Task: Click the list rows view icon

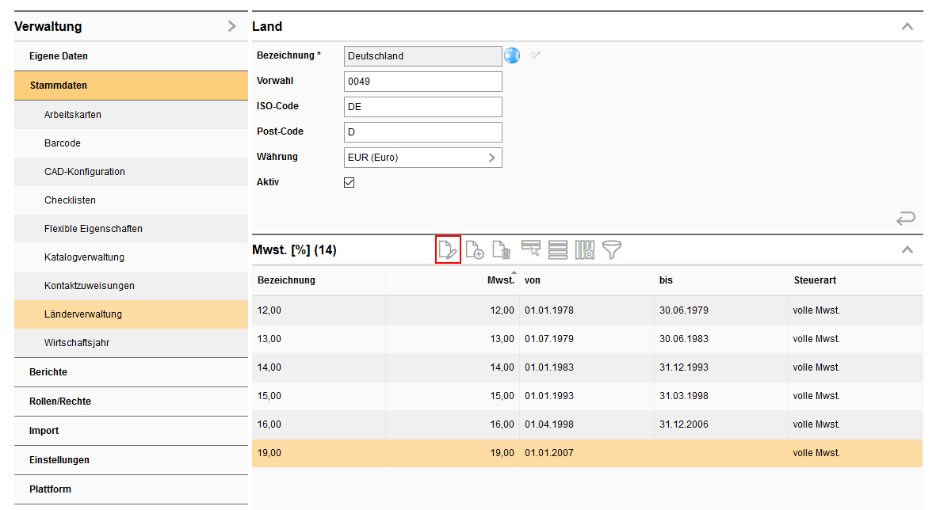Action: (x=558, y=250)
